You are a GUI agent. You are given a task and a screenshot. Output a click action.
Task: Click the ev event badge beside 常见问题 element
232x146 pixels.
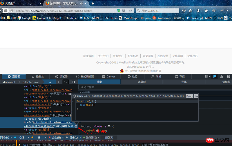pos(76,126)
